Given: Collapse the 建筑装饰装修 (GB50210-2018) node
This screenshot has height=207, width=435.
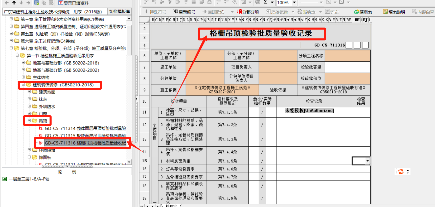Looking at the screenshot, I should click(x=23, y=84).
